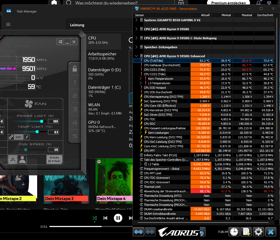Image resolution: width=280 pixels, height=240 pixels.
Task: Click the HWiNFO clock reset icon
Action: (234, 232)
